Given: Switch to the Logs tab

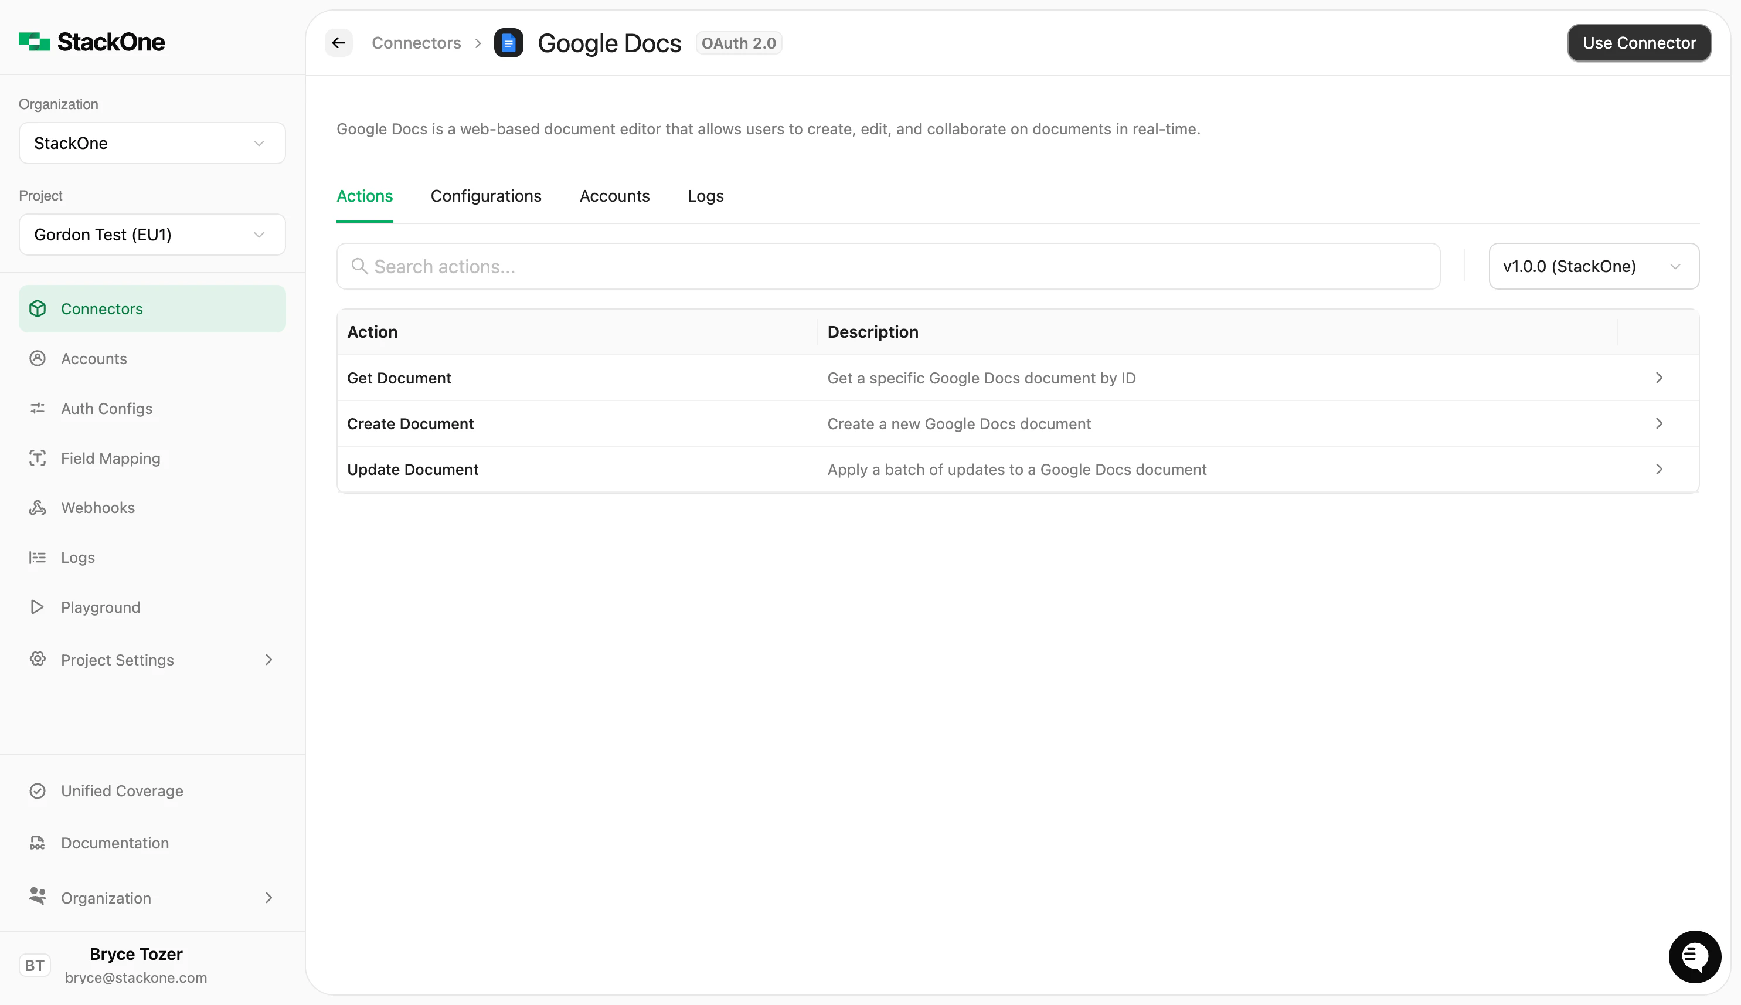Looking at the screenshot, I should pyautogui.click(x=705, y=196).
